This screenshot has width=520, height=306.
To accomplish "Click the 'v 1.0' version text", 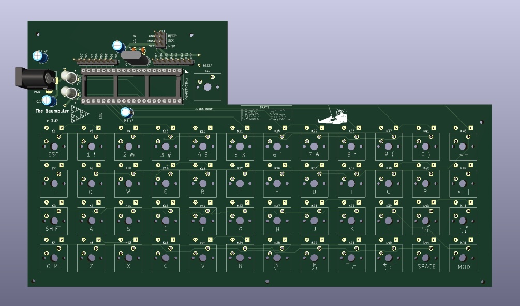I will 52,121.
